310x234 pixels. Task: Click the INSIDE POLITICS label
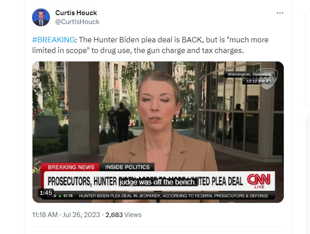[127, 167]
